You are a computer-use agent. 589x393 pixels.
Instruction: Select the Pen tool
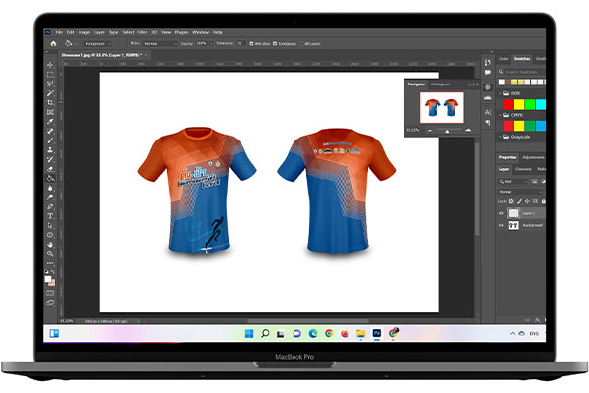pos(50,206)
